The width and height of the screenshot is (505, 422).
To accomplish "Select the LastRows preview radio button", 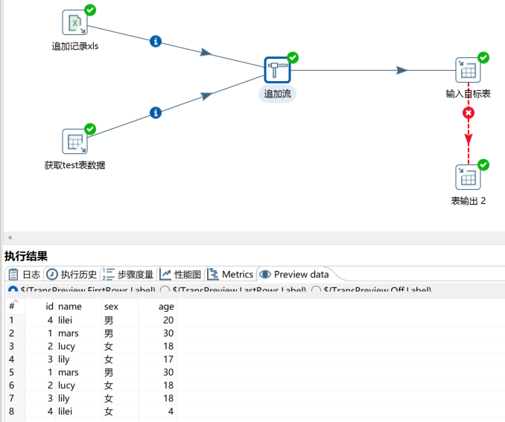I will click(165, 290).
